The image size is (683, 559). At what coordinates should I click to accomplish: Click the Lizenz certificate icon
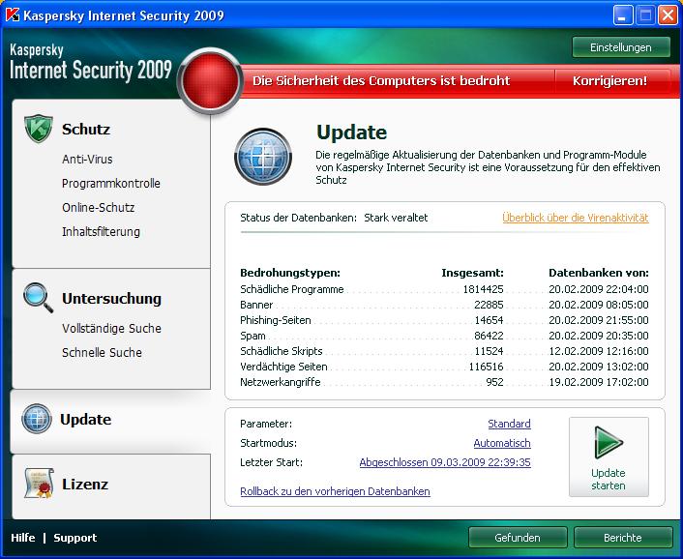click(40, 483)
